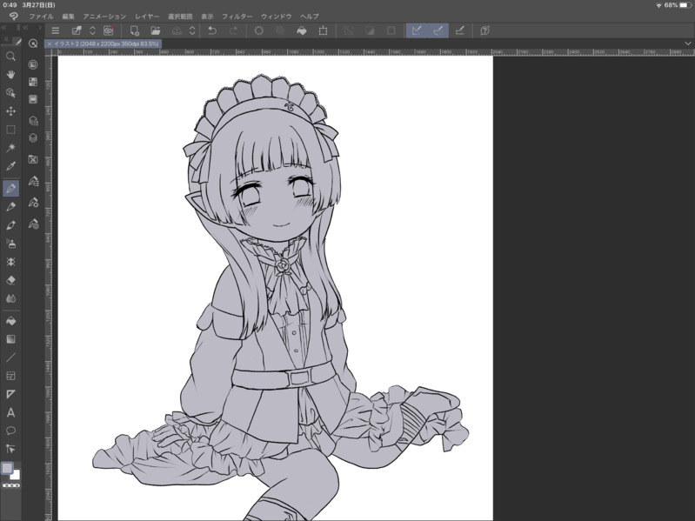Expand the palette dock with right arrow
Screen dimensions: 695x521
(40, 28)
